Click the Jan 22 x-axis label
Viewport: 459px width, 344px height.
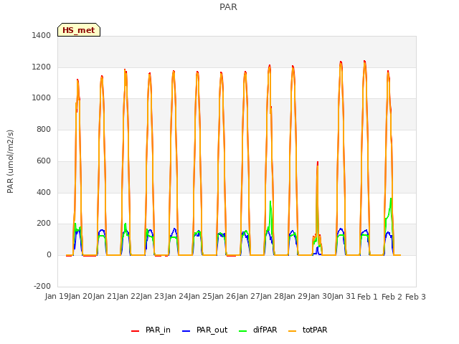128,296
